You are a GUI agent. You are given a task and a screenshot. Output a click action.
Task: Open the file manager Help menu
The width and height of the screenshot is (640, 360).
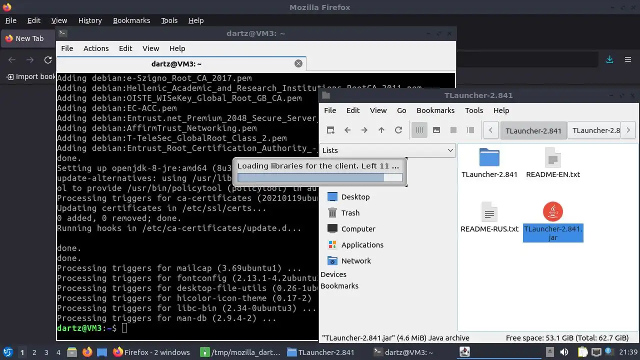pos(501,110)
